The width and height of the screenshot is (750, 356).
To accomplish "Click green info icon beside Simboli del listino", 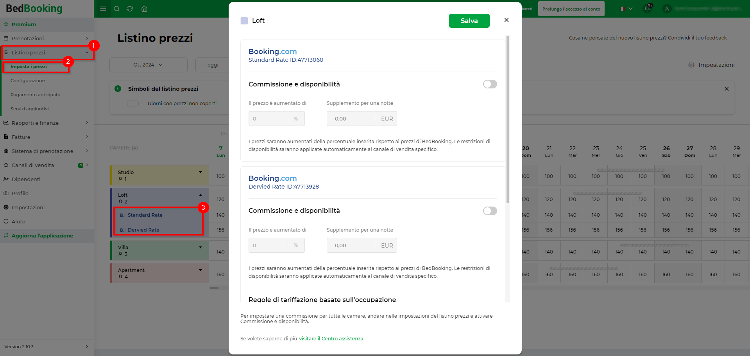I will tap(118, 89).
